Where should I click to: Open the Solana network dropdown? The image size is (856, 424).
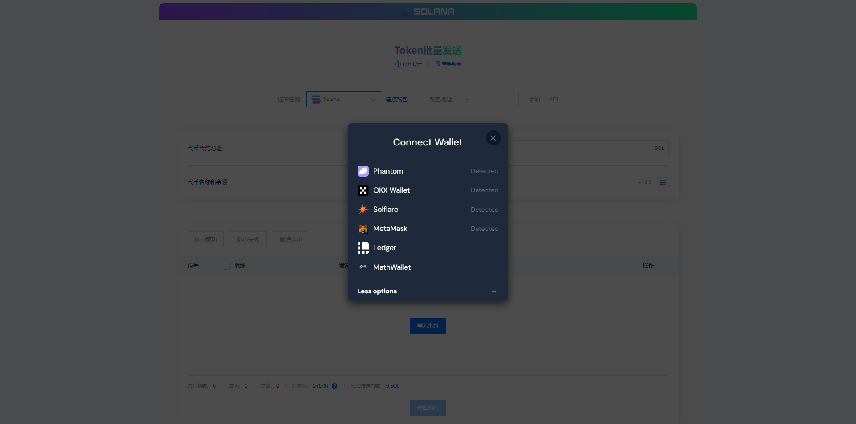point(343,99)
